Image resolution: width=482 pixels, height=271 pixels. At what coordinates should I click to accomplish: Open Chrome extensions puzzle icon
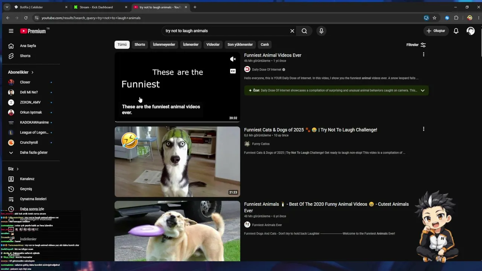[456, 18]
